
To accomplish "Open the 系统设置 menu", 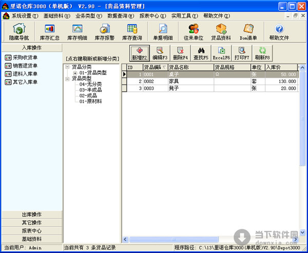I will click(25, 16).
